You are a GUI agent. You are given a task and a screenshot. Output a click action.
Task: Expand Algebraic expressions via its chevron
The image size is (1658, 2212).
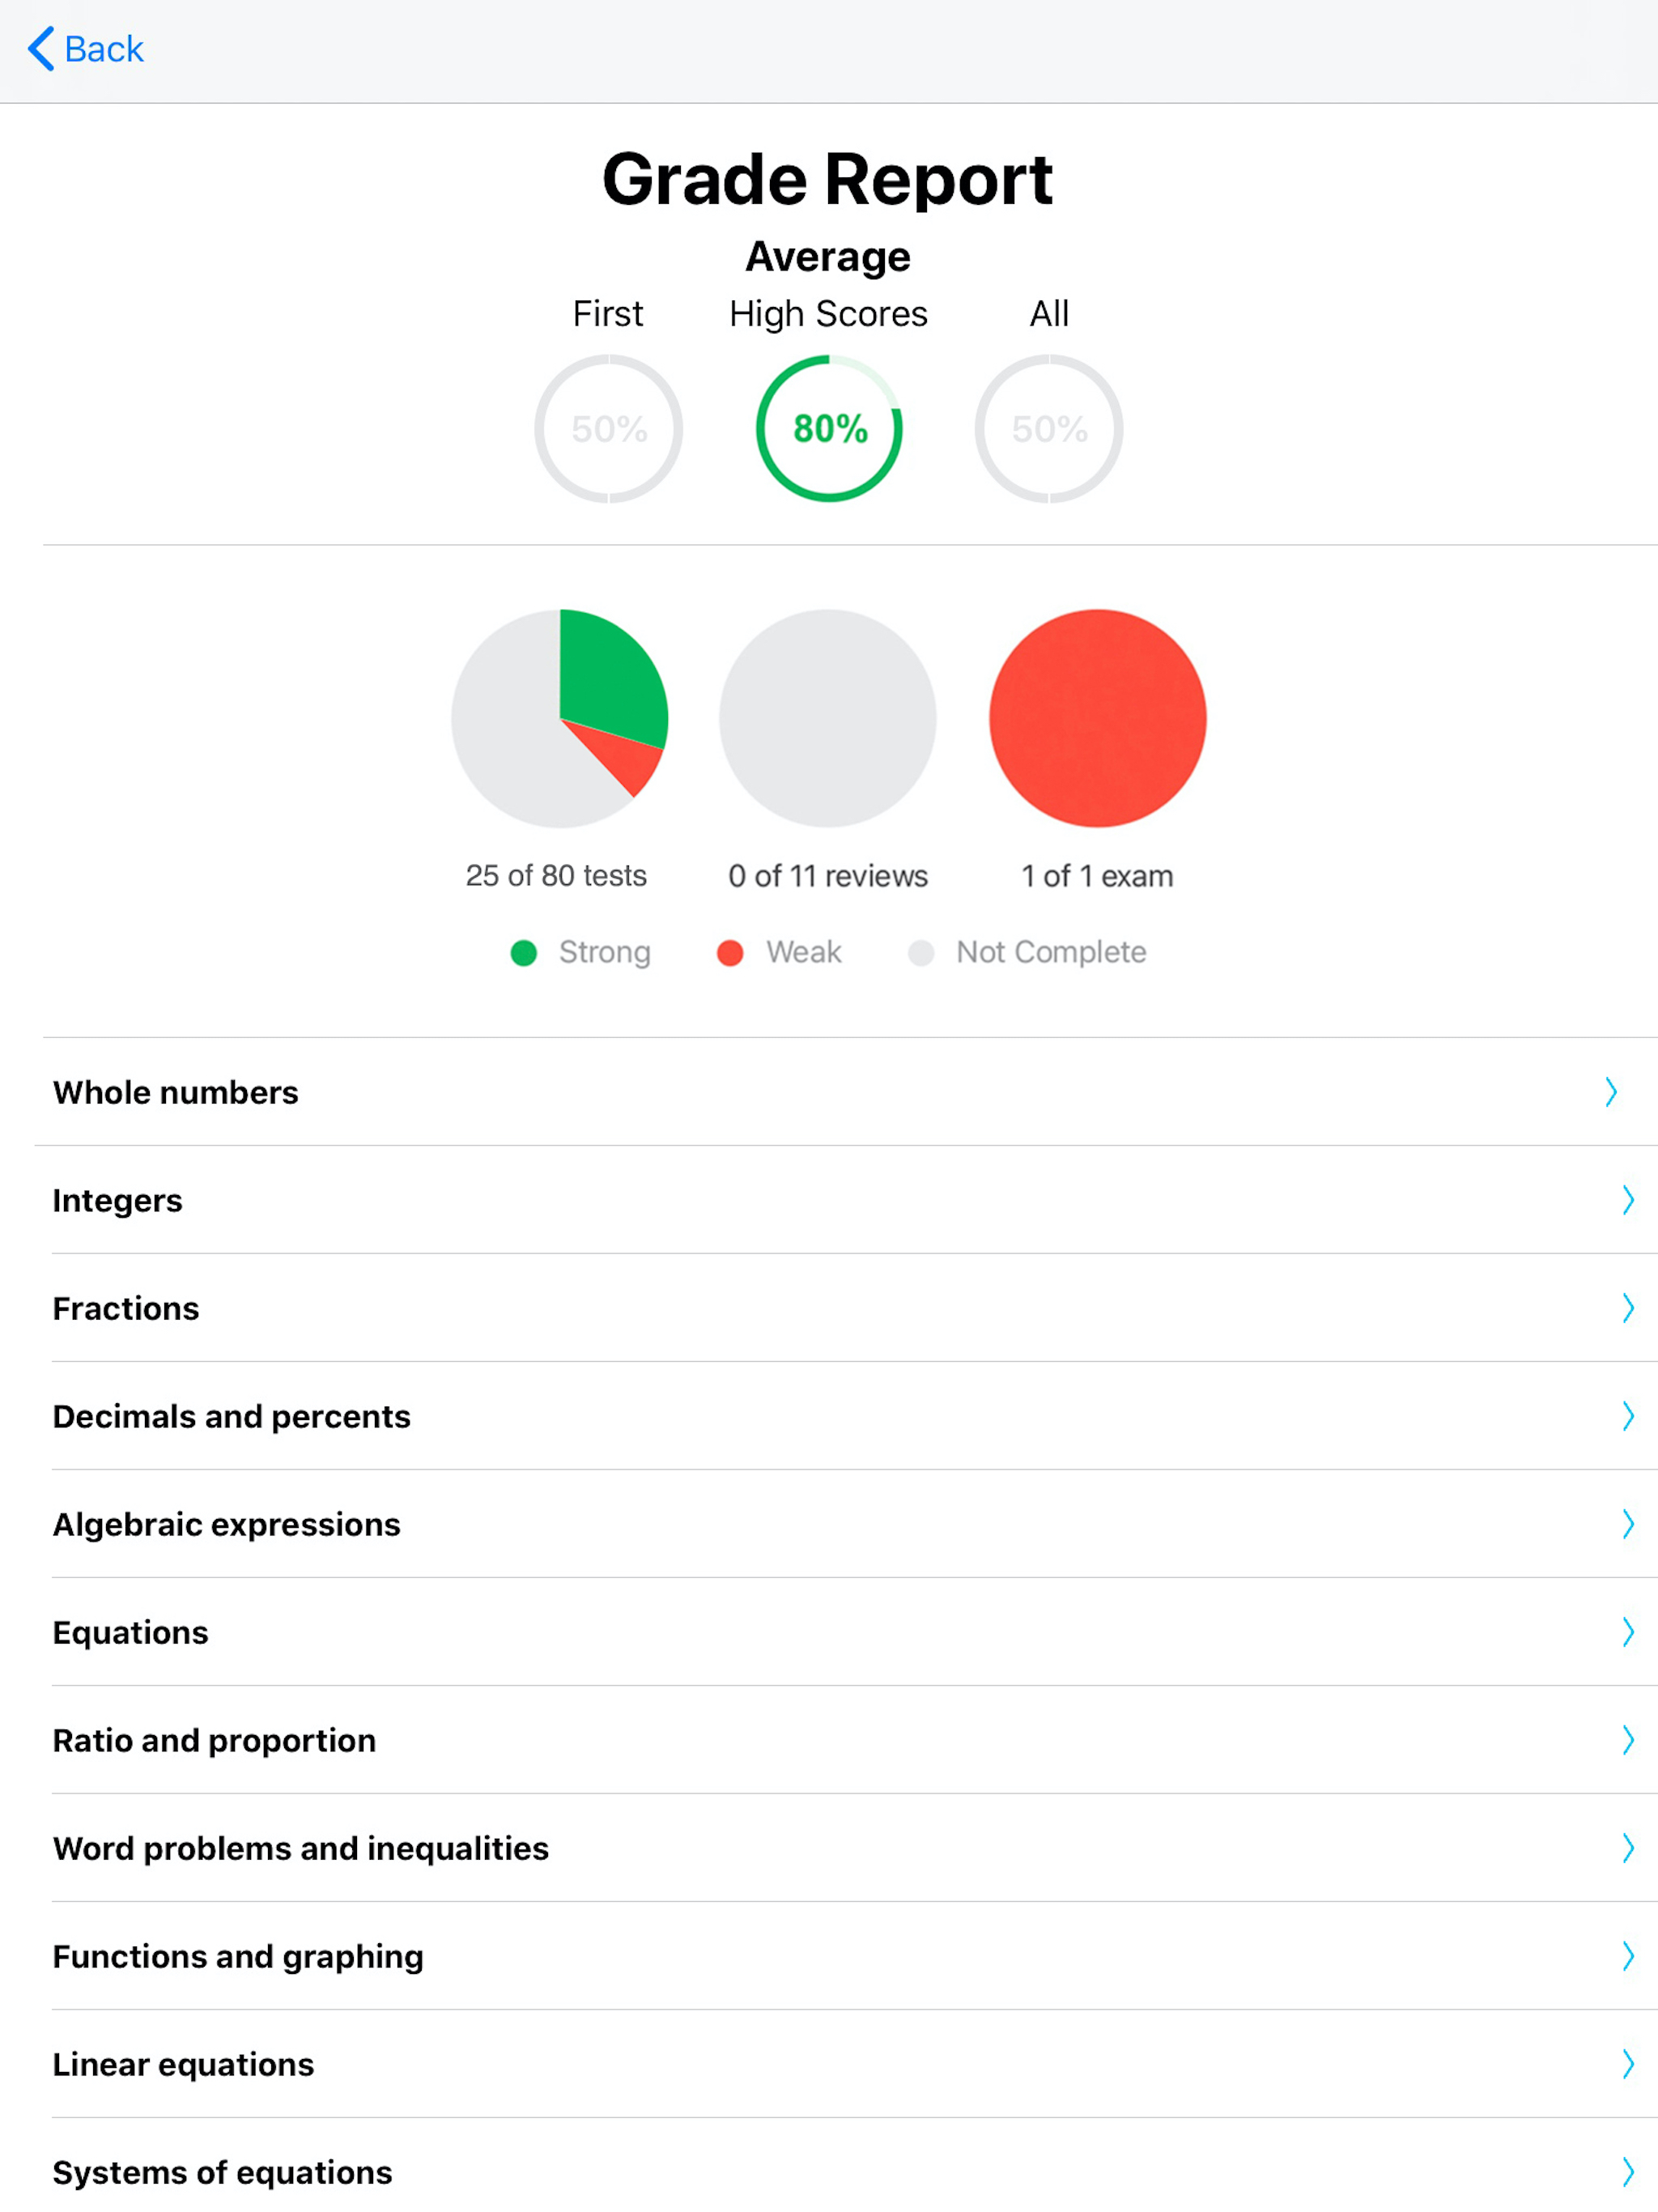(x=1628, y=1524)
